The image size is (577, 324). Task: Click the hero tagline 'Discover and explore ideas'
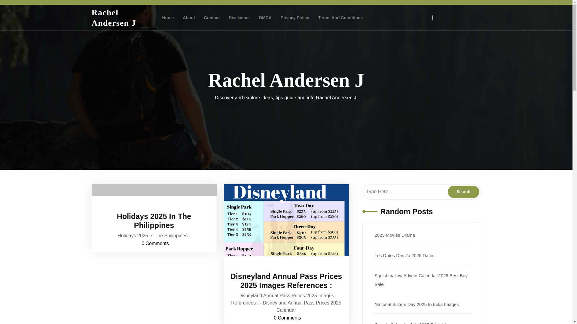pyautogui.click(x=286, y=98)
